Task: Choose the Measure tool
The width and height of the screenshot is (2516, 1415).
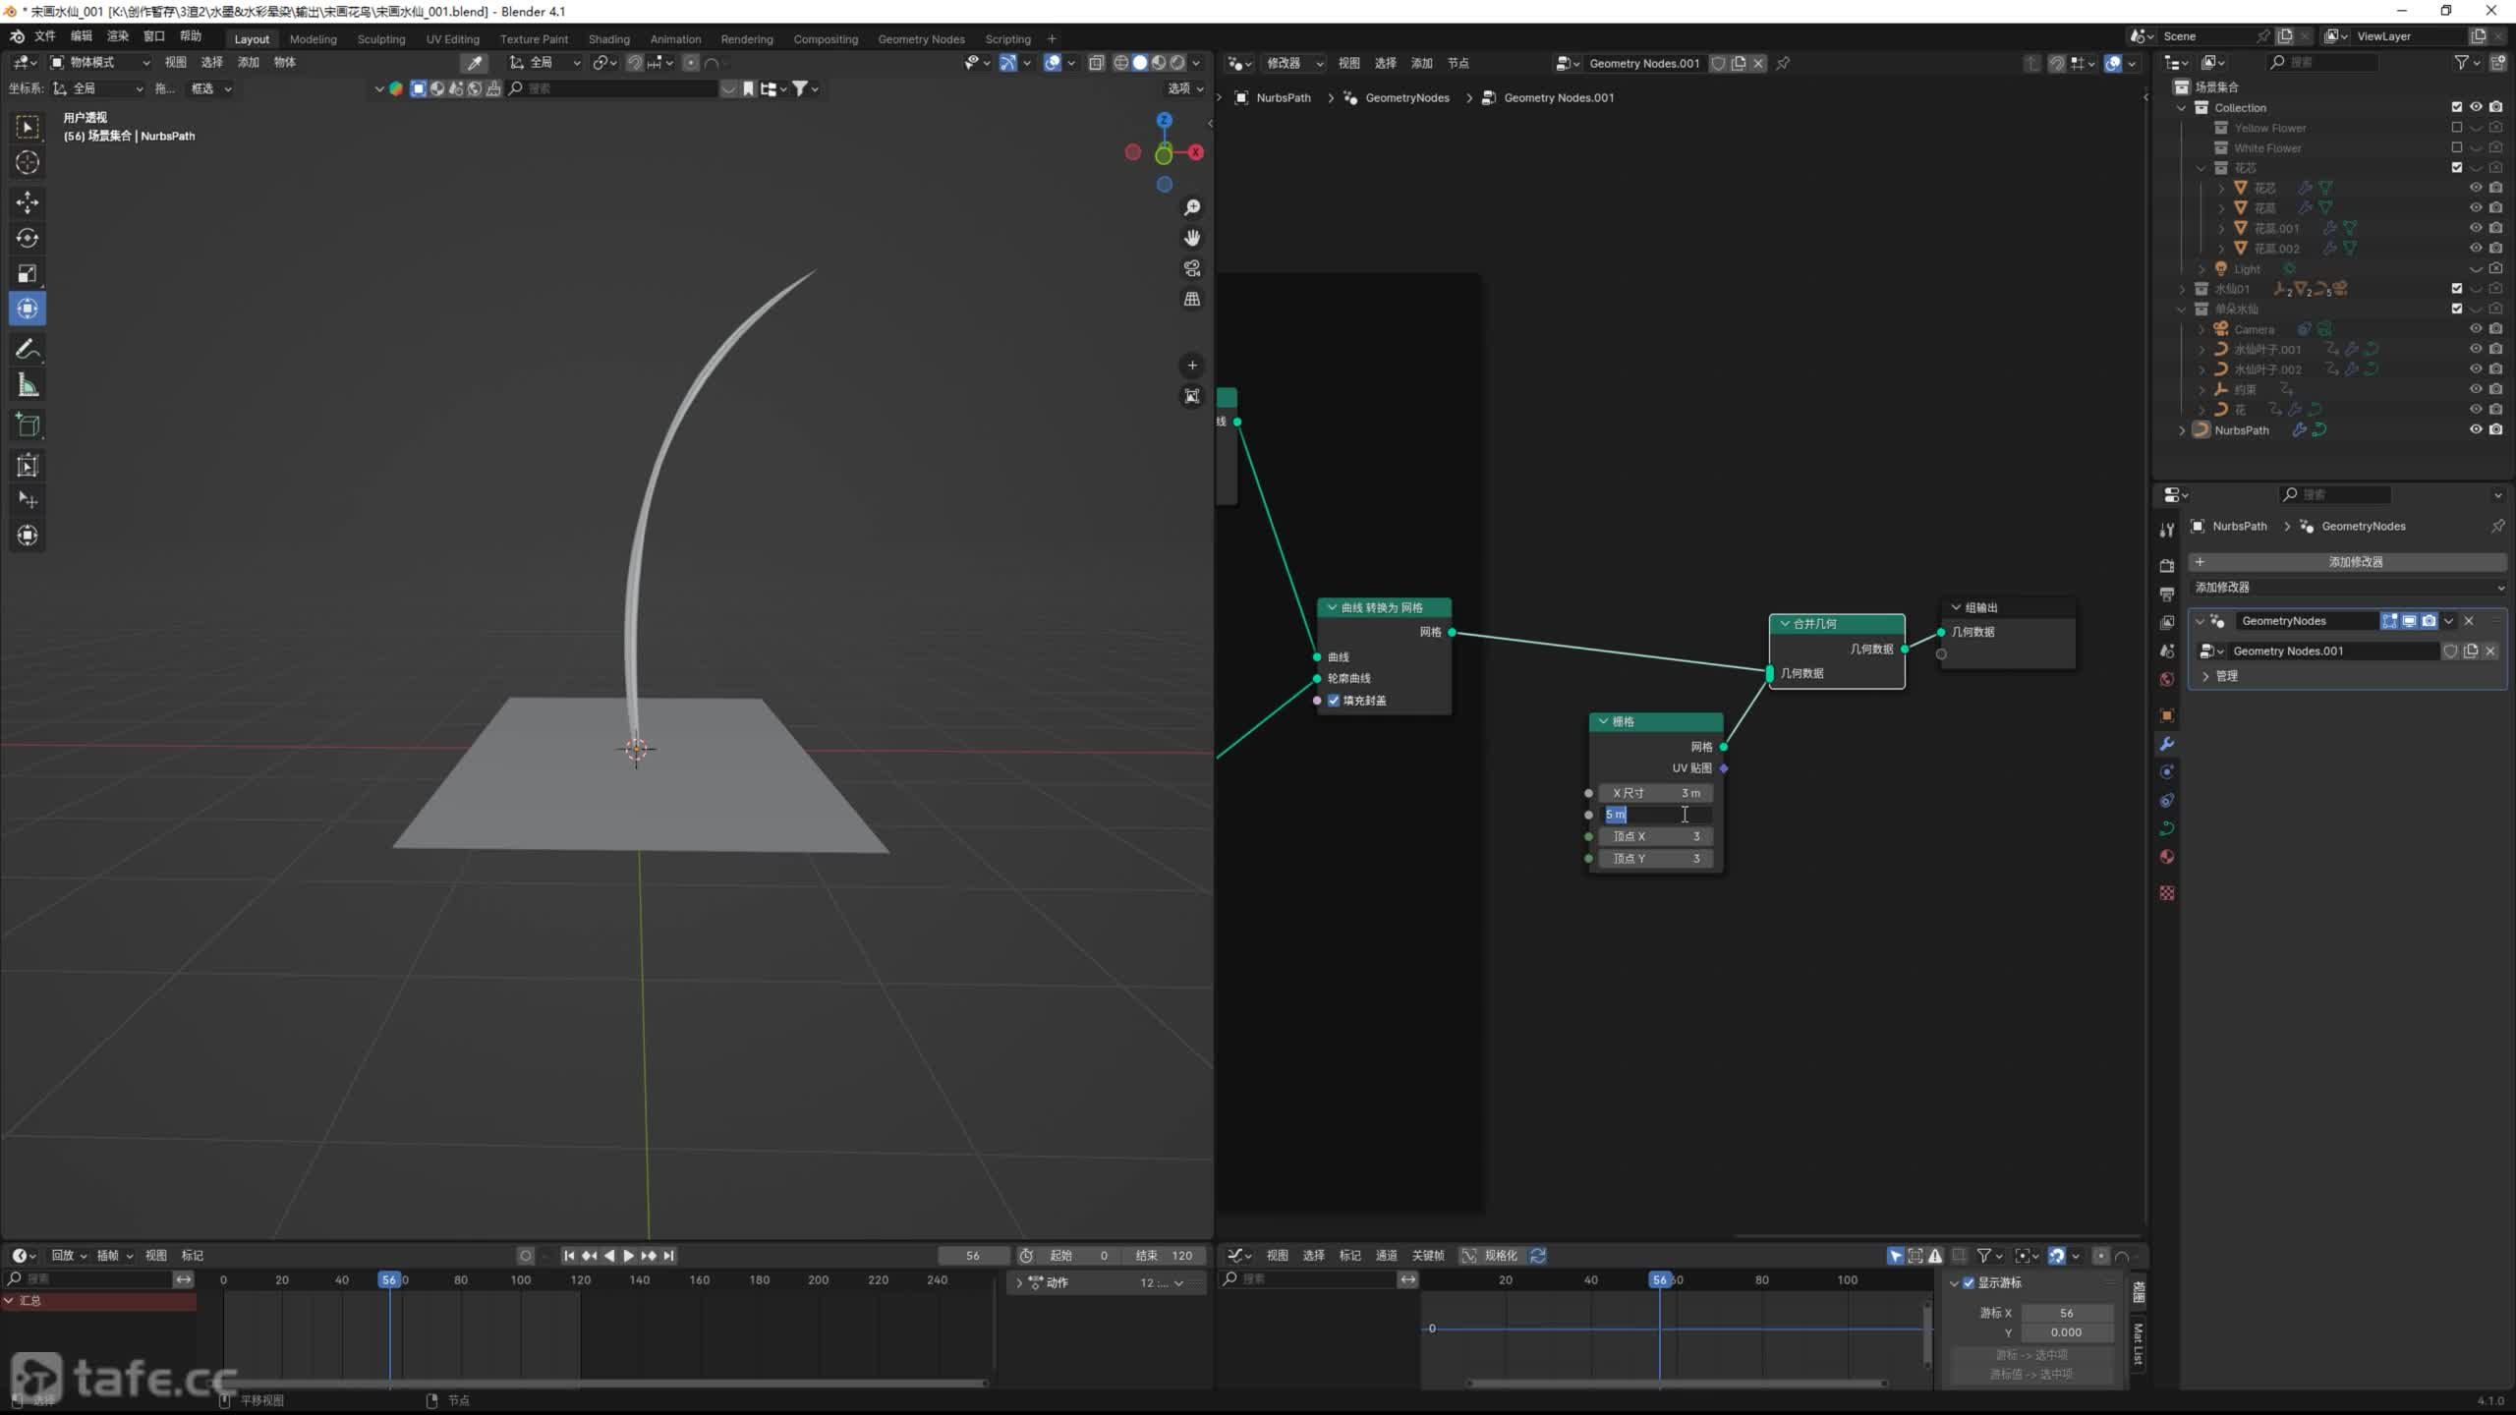Action: click(28, 386)
